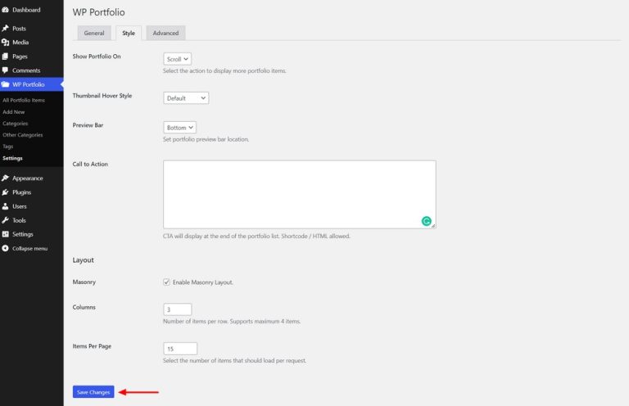
Task: Toggle the Enable Masonry Layout checkbox
Action: pos(166,282)
